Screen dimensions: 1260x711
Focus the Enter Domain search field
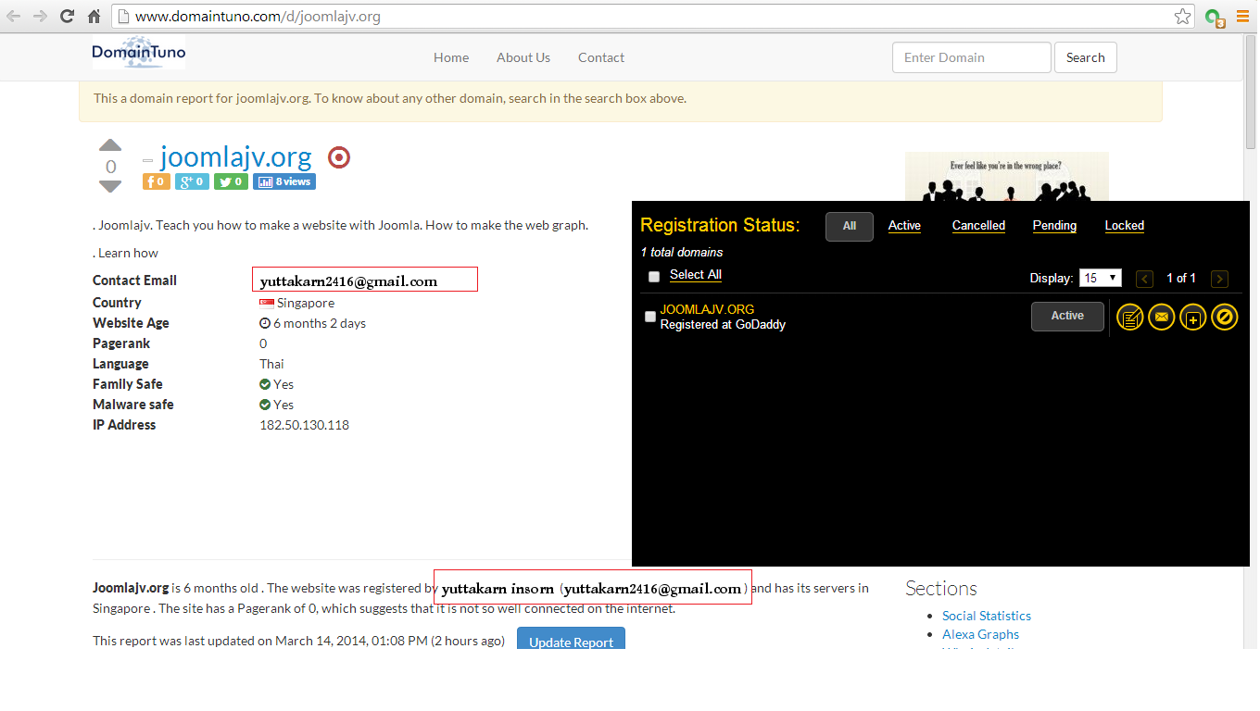[x=972, y=57]
